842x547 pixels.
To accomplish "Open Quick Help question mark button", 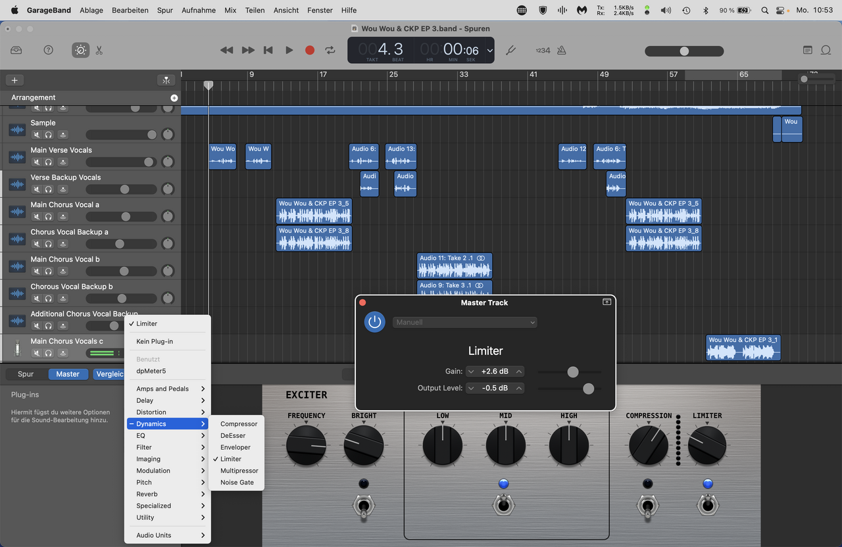I will pyautogui.click(x=48, y=50).
